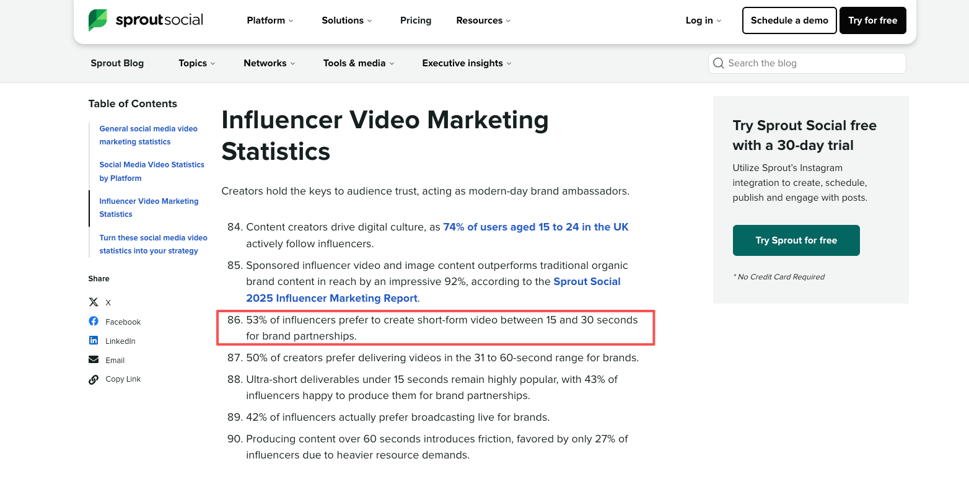Image resolution: width=969 pixels, height=500 pixels.
Task: Focus the Search the blog field
Action: point(807,63)
